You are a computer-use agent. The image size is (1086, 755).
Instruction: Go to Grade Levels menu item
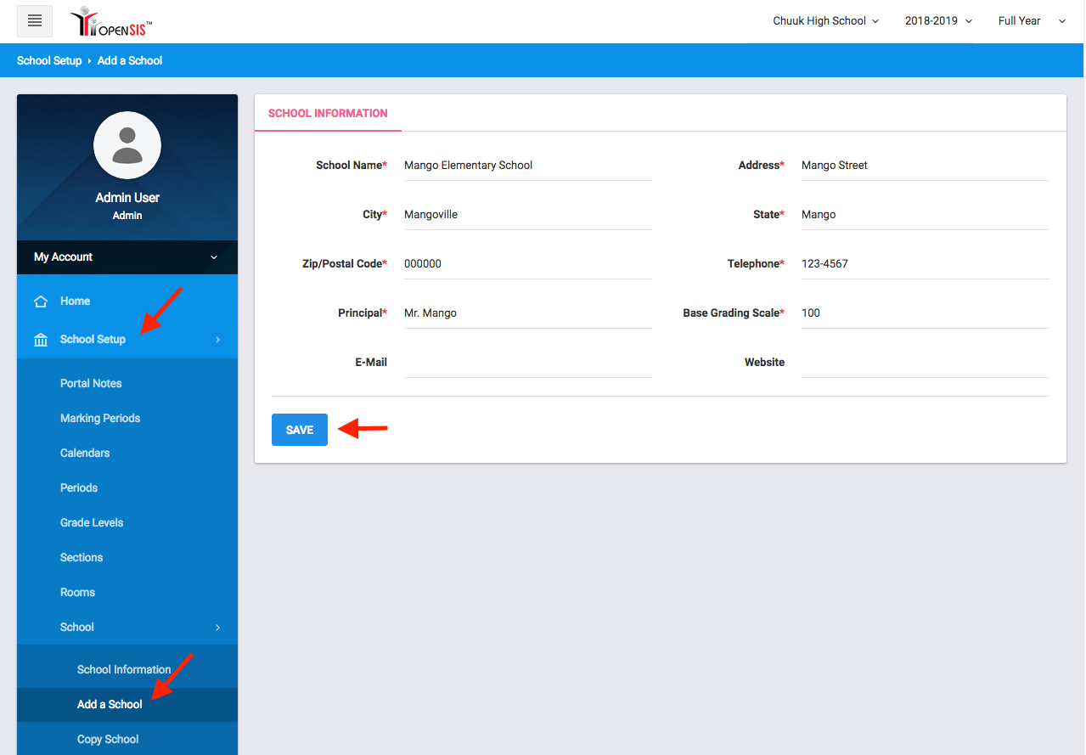(x=92, y=522)
